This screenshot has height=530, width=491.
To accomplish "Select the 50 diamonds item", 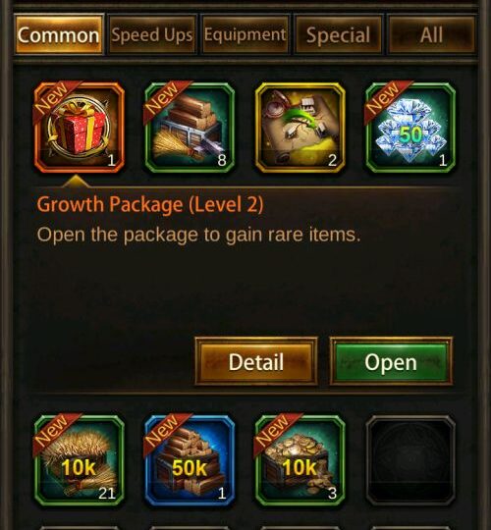I will pos(410,128).
